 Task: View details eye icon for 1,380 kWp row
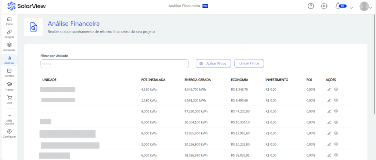pyautogui.click(x=336, y=100)
